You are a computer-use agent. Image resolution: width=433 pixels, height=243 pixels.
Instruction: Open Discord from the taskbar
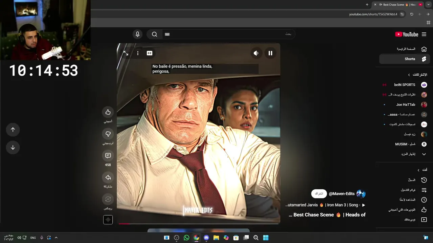pos(206,238)
